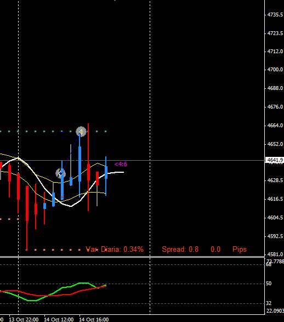Select the green oscillator line in indicator panel
The image size is (284, 322).
[61, 288]
